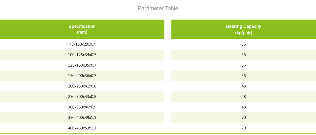Click the Parameter Table heading

158,8
